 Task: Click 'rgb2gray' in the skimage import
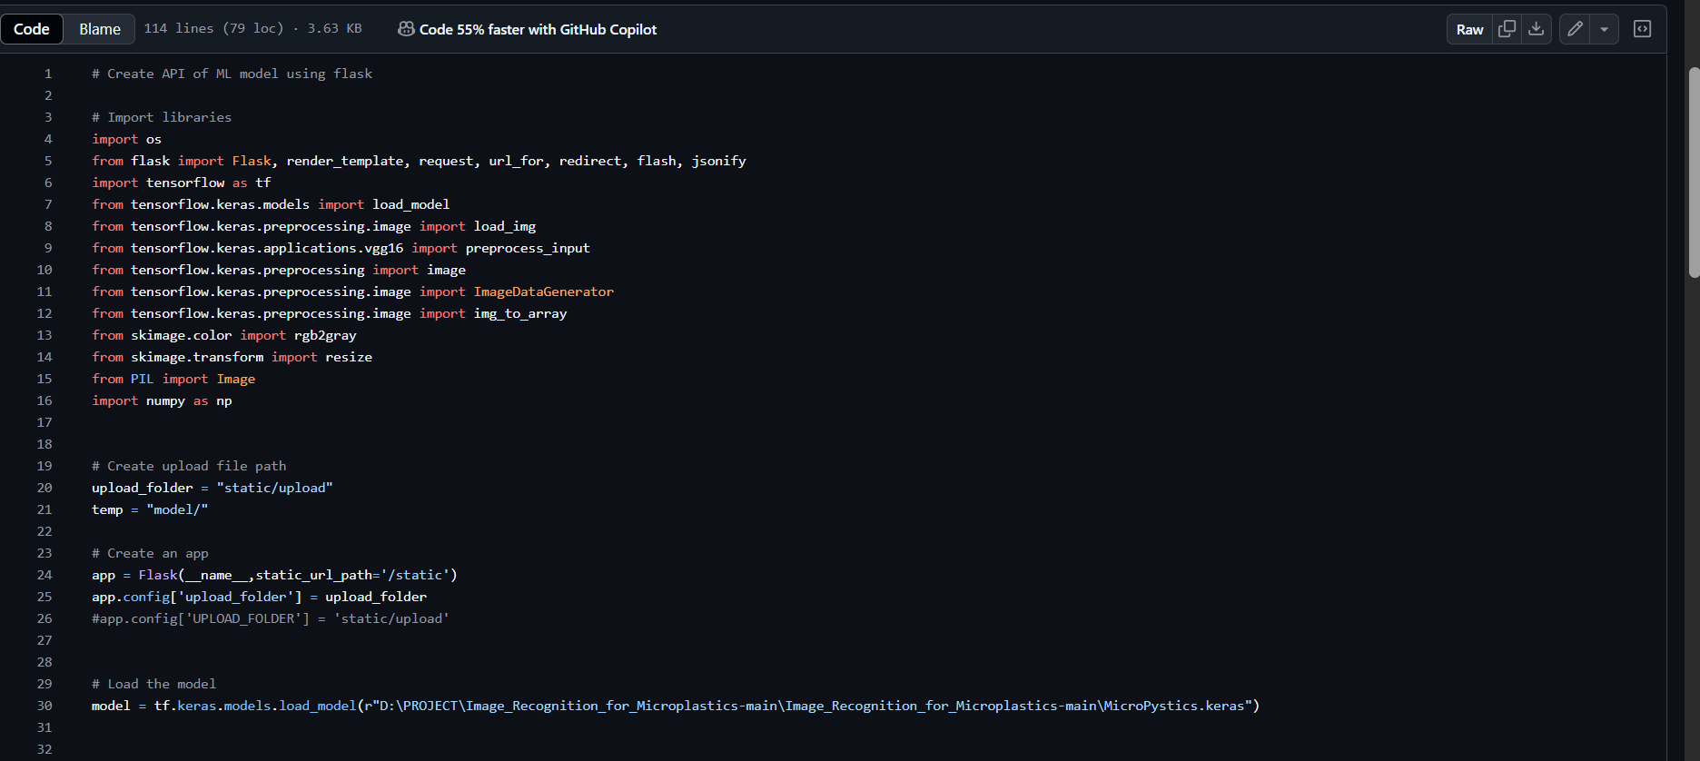[325, 335]
